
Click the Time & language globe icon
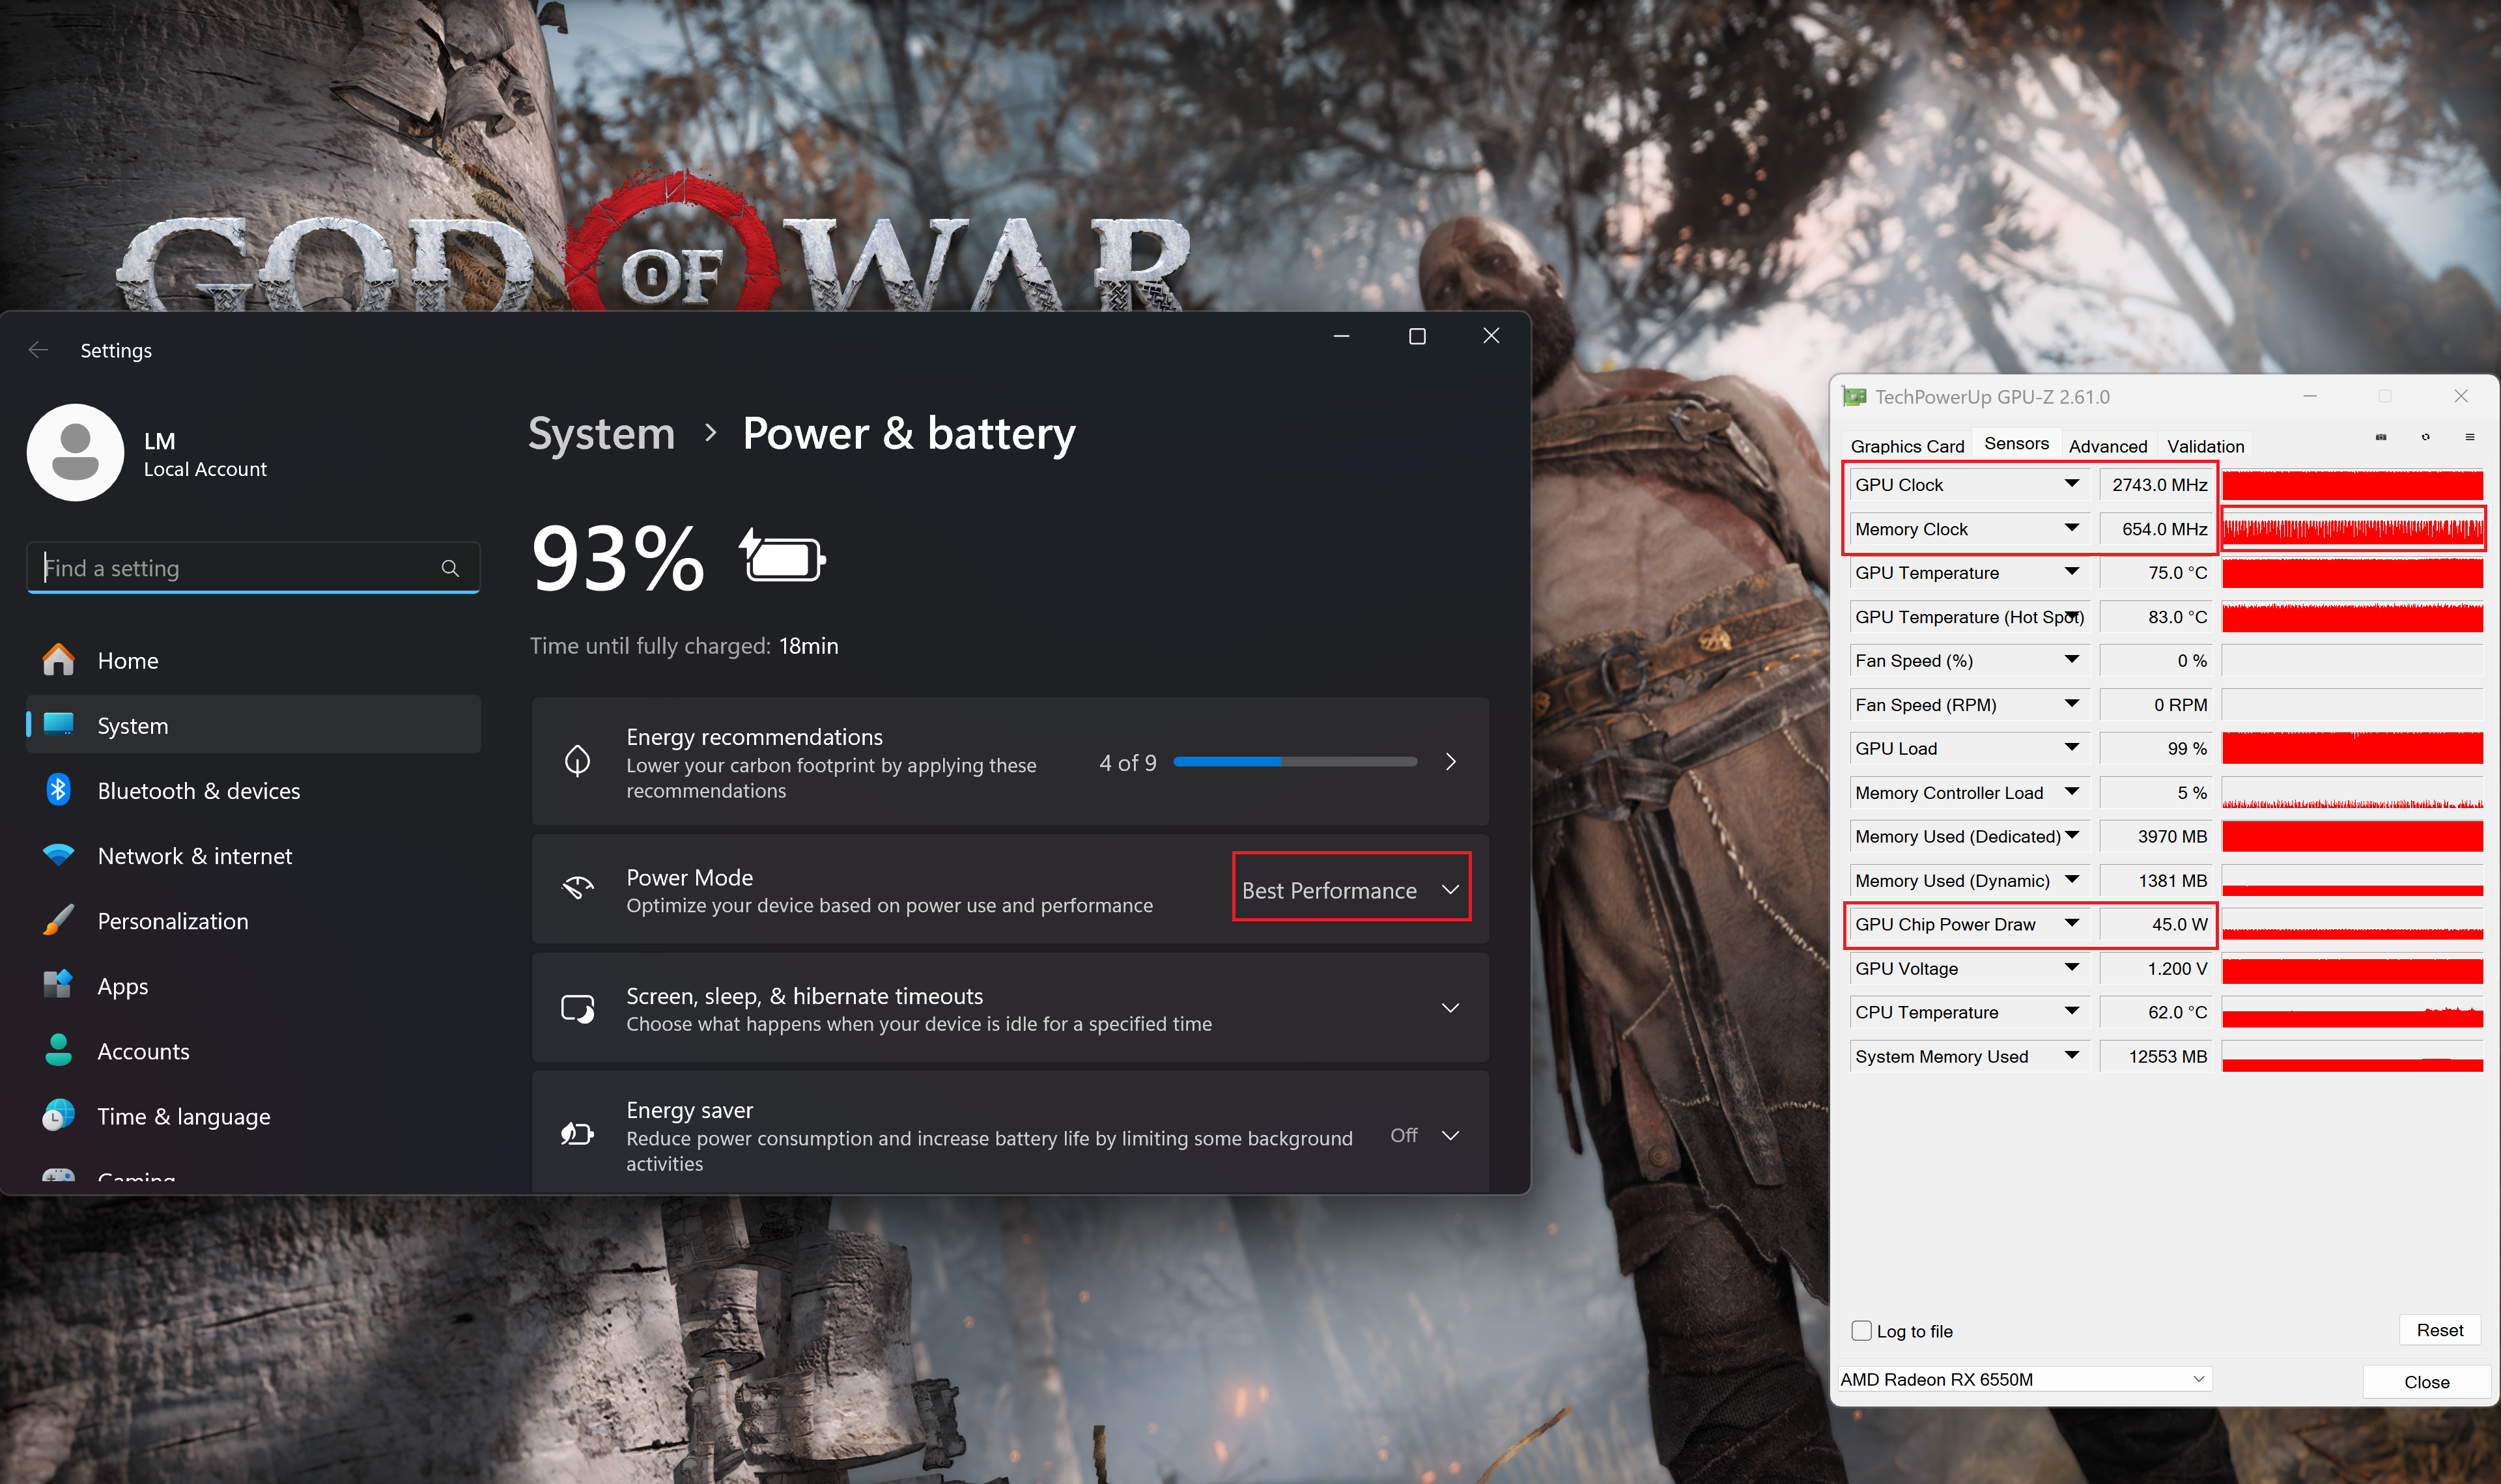[x=58, y=1115]
